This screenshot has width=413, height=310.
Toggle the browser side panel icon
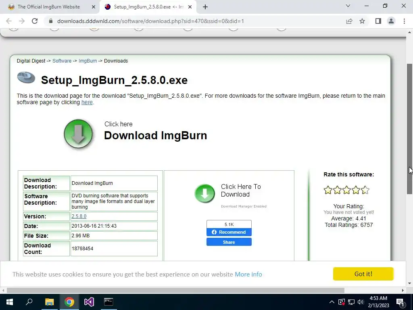(x=378, y=21)
